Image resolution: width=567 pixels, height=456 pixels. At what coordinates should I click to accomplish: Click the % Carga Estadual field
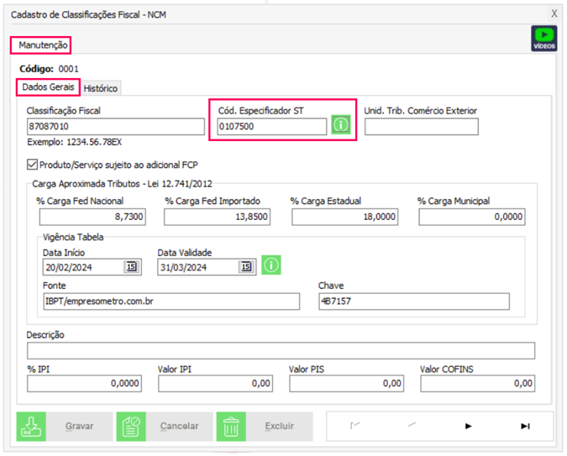pos(344,217)
